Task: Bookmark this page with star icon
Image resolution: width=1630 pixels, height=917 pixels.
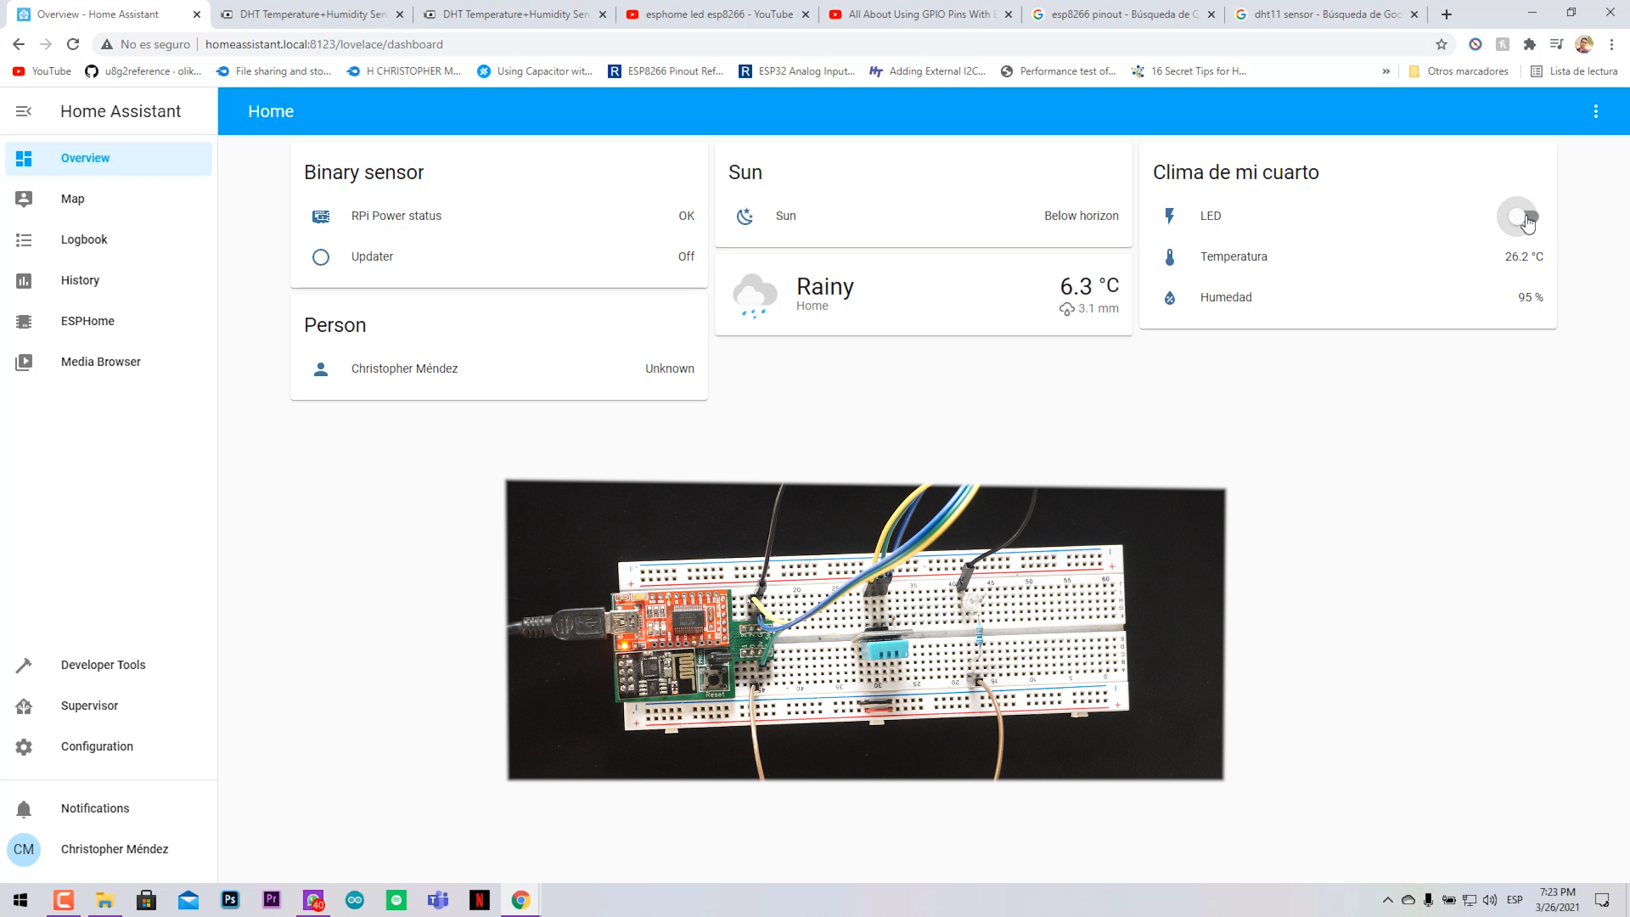Action: [1442, 44]
